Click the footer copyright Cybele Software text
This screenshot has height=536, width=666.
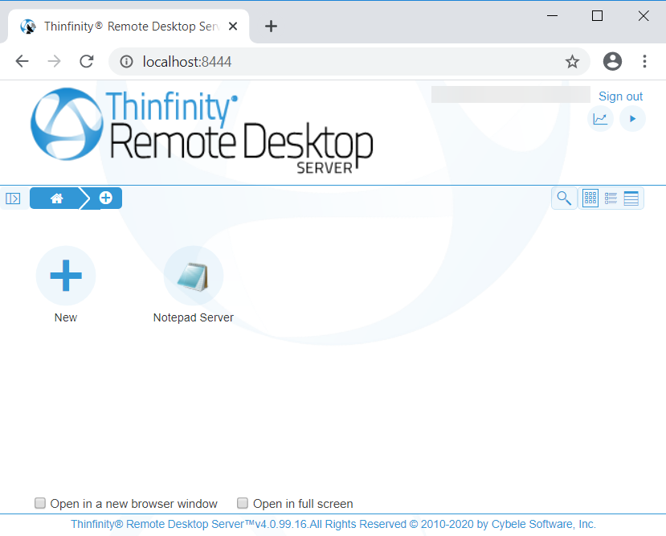[x=333, y=525]
